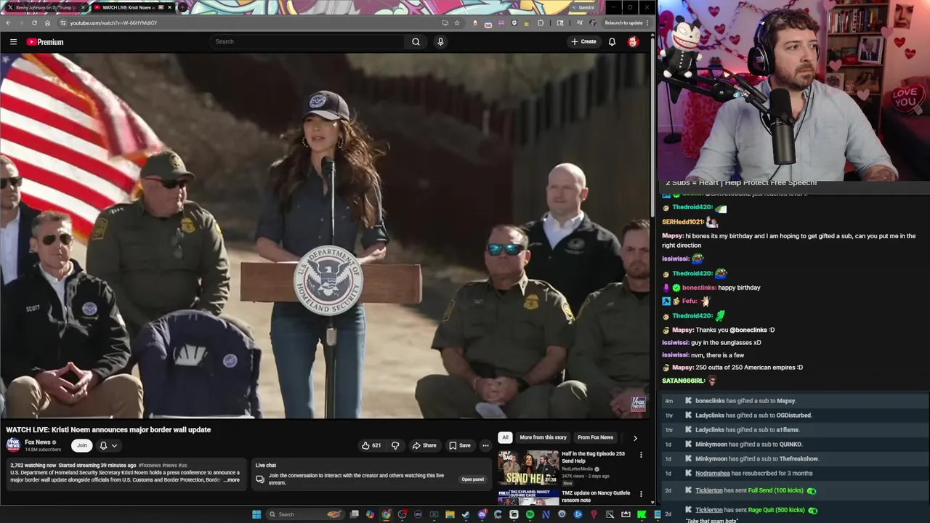Open the YouTube hamburger guide menu
930x523 pixels.
coord(13,42)
